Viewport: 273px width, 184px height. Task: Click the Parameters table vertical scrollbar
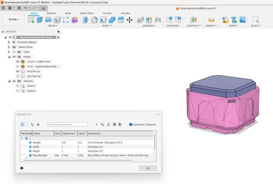(155, 142)
